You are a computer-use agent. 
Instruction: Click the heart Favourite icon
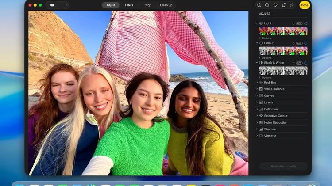[275, 5]
